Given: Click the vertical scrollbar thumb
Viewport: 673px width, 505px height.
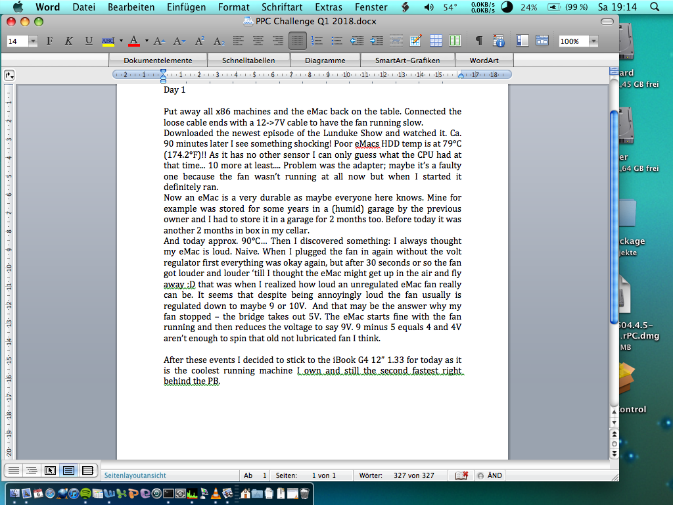Looking at the screenshot, I should coord(615,217).
